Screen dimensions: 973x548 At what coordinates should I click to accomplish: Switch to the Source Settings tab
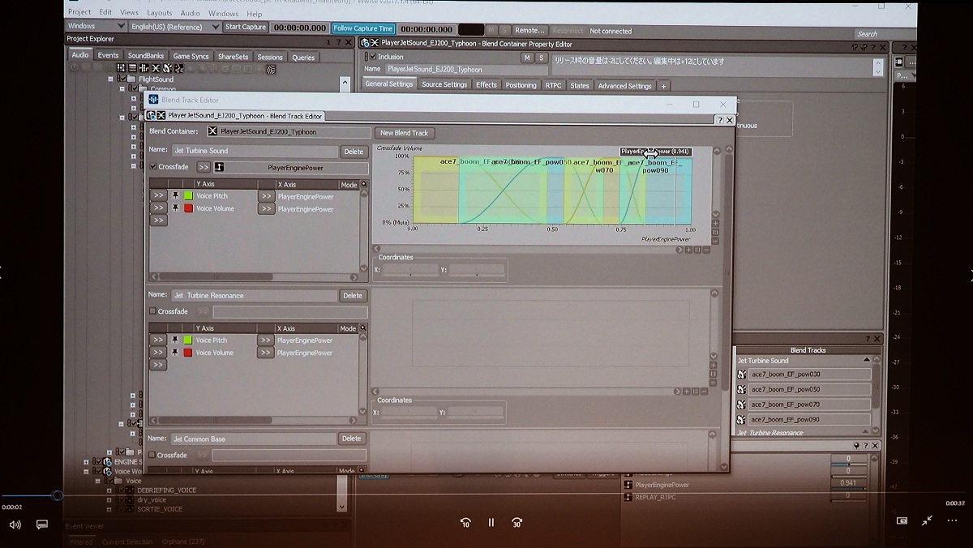[x=444, y=84]
